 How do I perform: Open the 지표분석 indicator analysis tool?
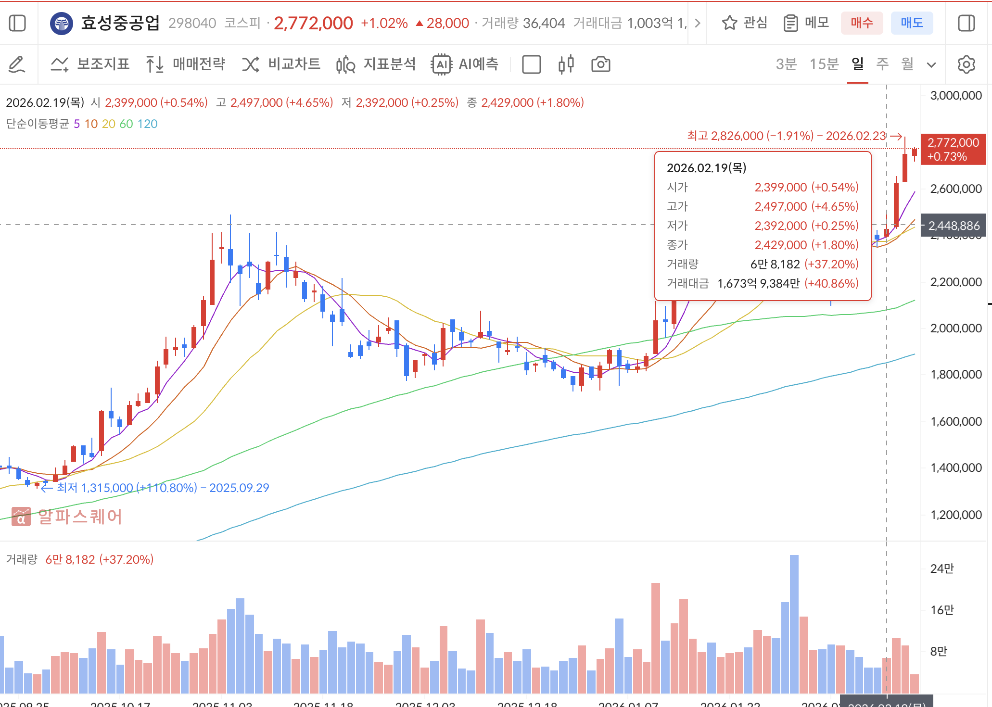click(x=378, y=64)
